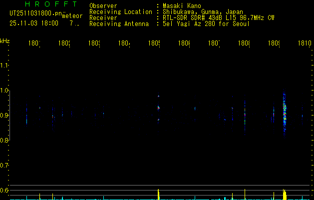Viewport: 314px width, 200px height.
Task: Click the 0.7 kHz frequency label
Action: pyautogui.click(x=4, y=165)
